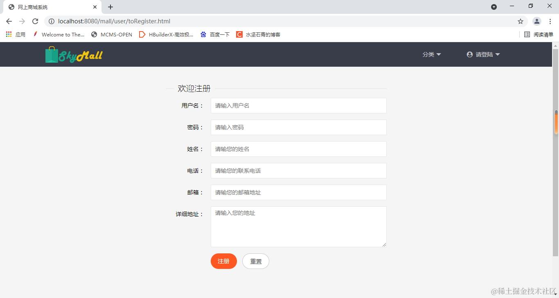Click the user avatar icon beside 请登陆
The height and width of the screenshot is (298, 559).
(x=469, y=54)
